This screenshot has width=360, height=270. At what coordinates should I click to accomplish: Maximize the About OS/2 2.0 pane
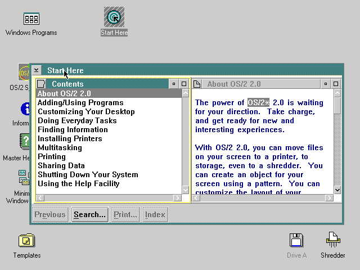click(x=336, y=84)
